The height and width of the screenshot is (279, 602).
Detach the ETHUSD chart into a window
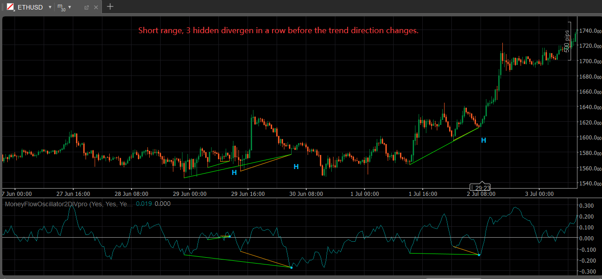coord(86,7)
